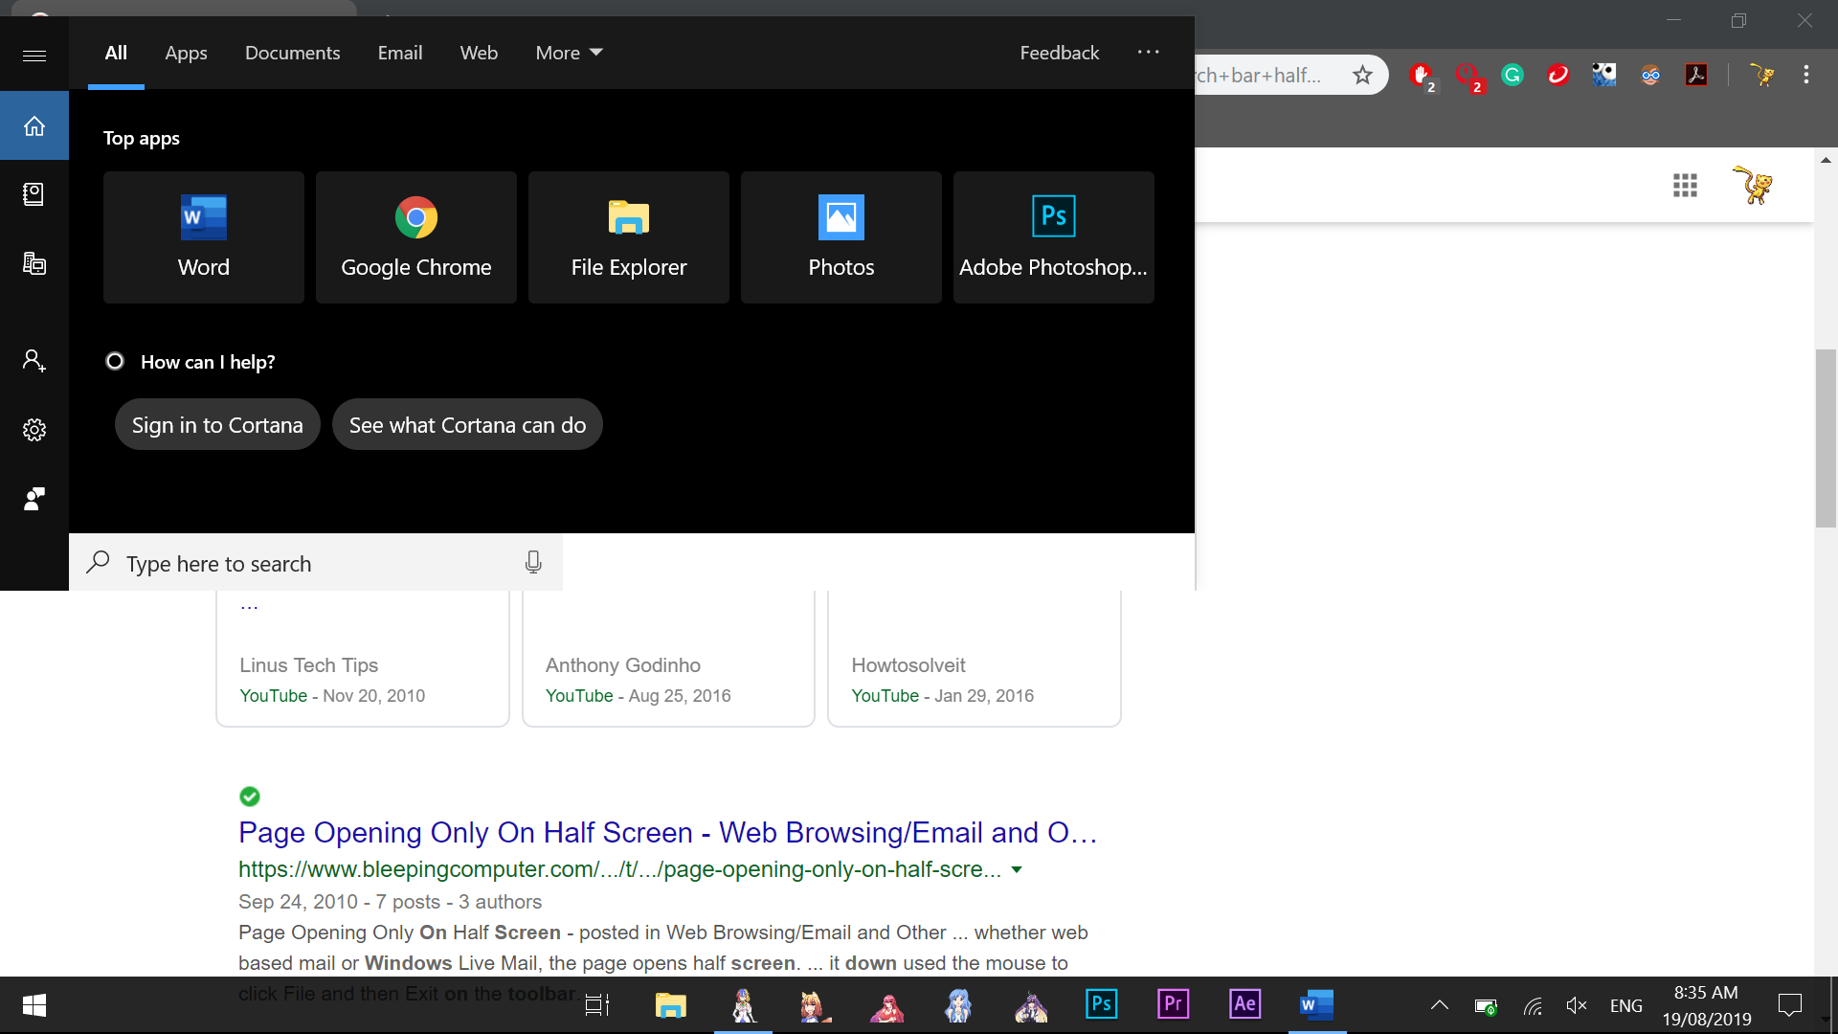Switch to the Apps search tab

186,53
